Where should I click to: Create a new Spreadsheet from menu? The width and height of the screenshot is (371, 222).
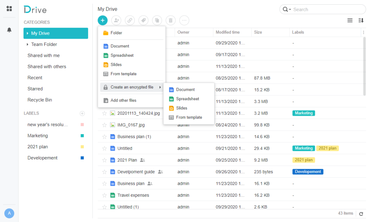(132, 55)
